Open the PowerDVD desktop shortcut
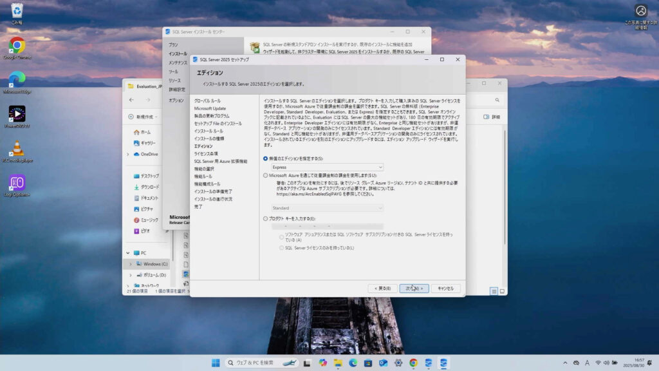The height and width of the screenshot is (371, 659). point(17,117)
